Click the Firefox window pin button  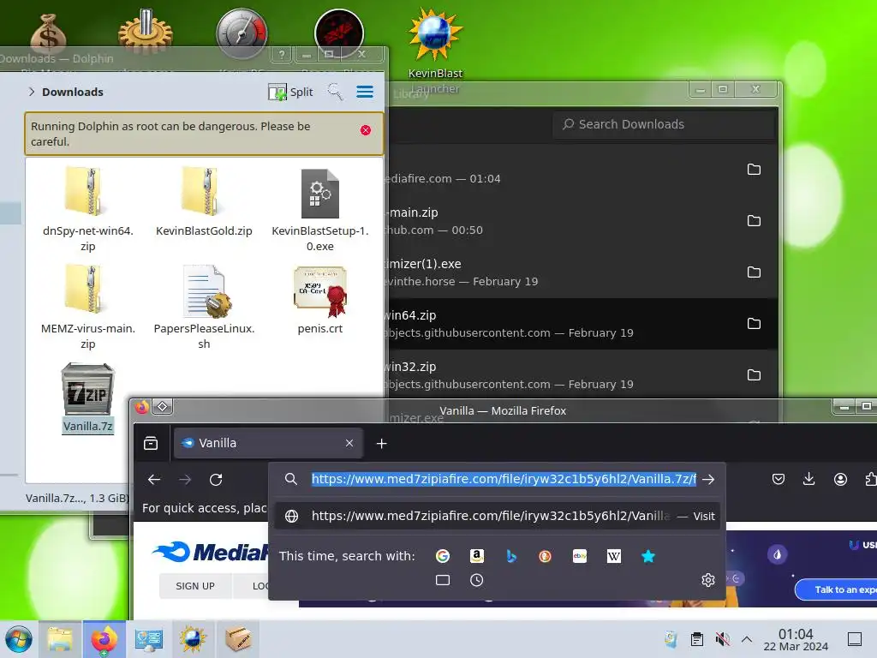(162, 407)
